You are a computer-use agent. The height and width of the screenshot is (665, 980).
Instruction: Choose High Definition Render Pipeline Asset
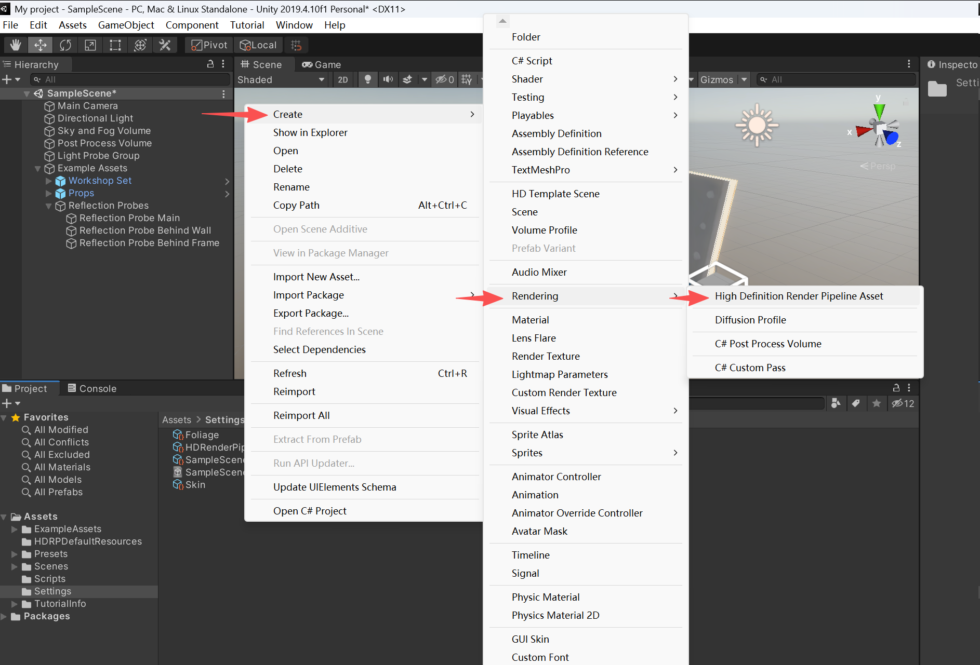[803, 296]
